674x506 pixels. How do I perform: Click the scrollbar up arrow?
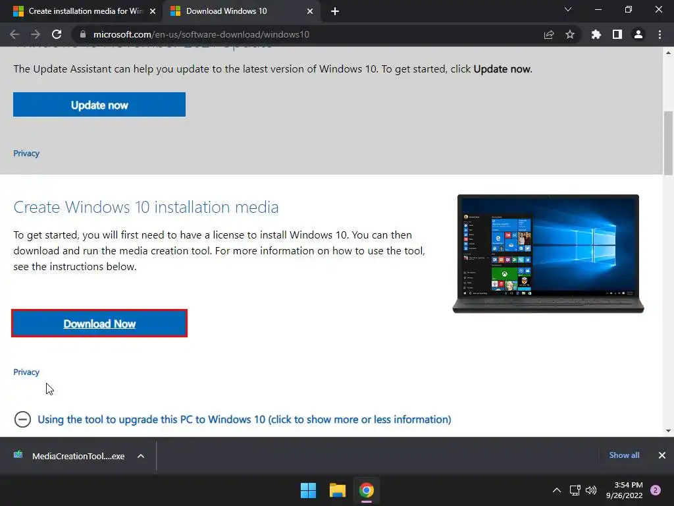(668, 53)
